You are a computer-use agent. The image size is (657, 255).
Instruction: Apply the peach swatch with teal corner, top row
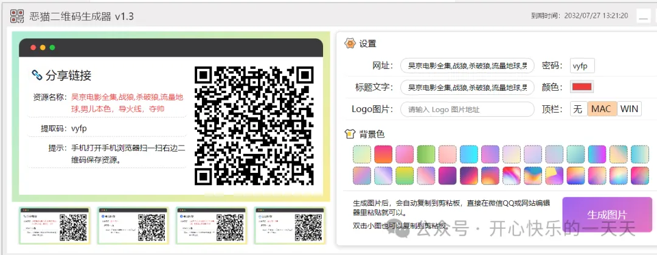pos(619,154)
